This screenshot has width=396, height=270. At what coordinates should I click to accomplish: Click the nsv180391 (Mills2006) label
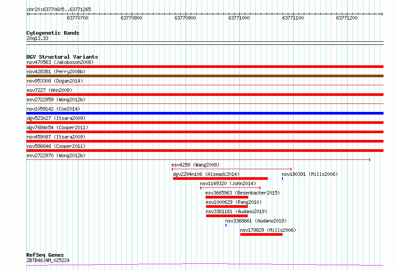point(310,174)
